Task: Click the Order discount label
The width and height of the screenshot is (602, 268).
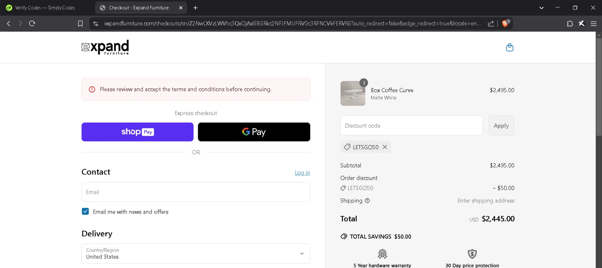Action: [359, 178]
